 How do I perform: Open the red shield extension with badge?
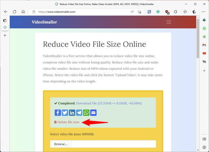point(167,12)
